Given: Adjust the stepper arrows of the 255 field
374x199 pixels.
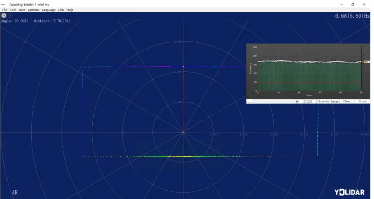Looking at the screenshot, I should click(316, 101).
